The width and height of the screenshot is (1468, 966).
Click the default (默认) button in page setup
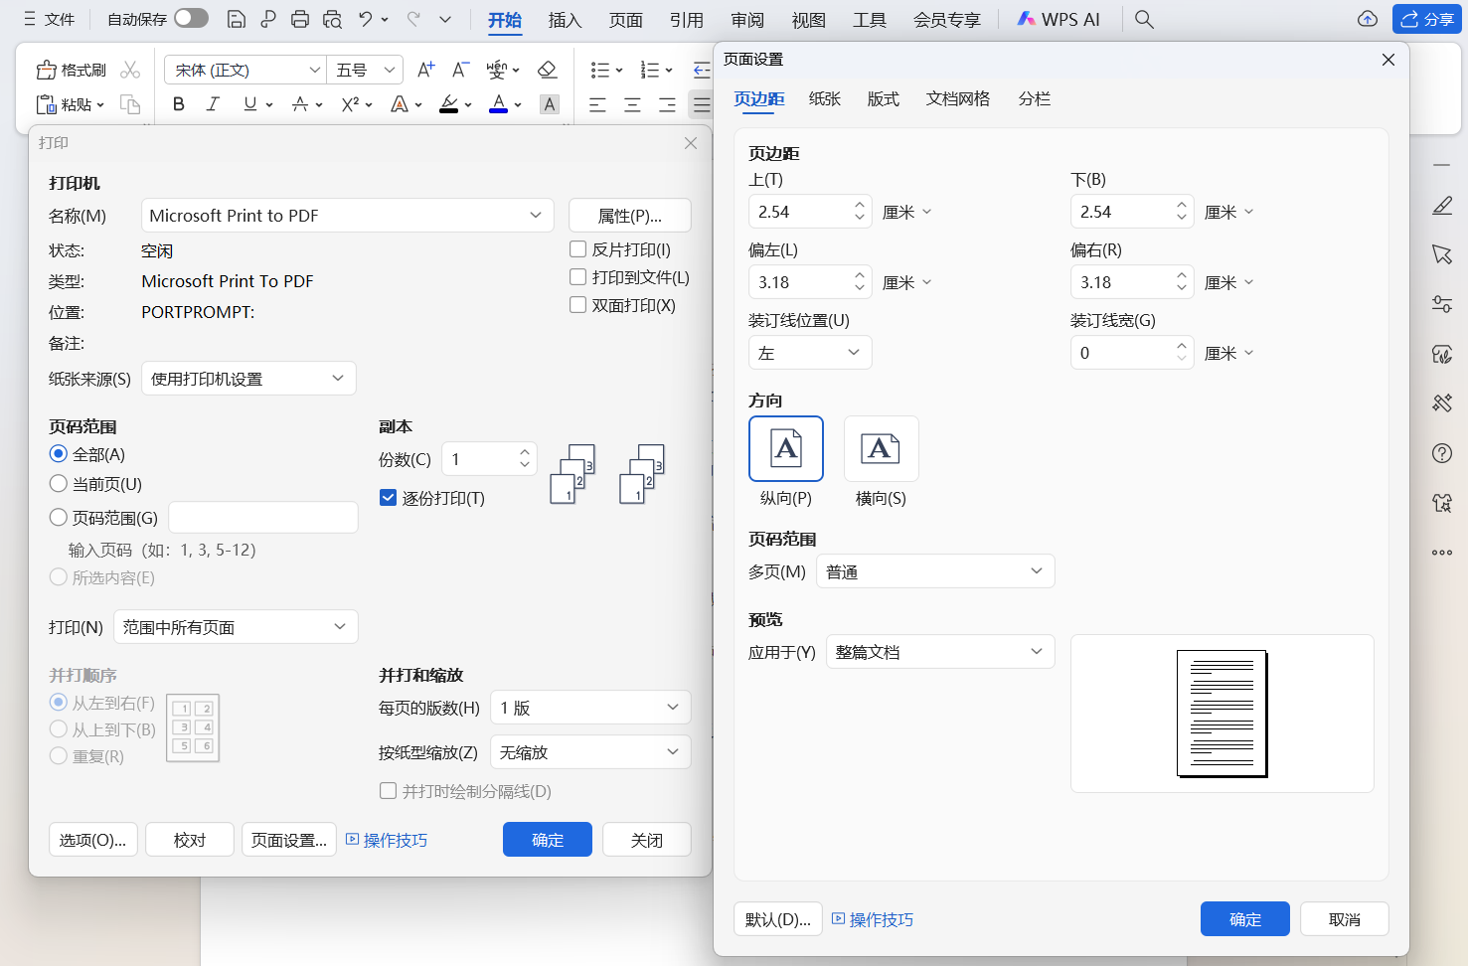777,919
